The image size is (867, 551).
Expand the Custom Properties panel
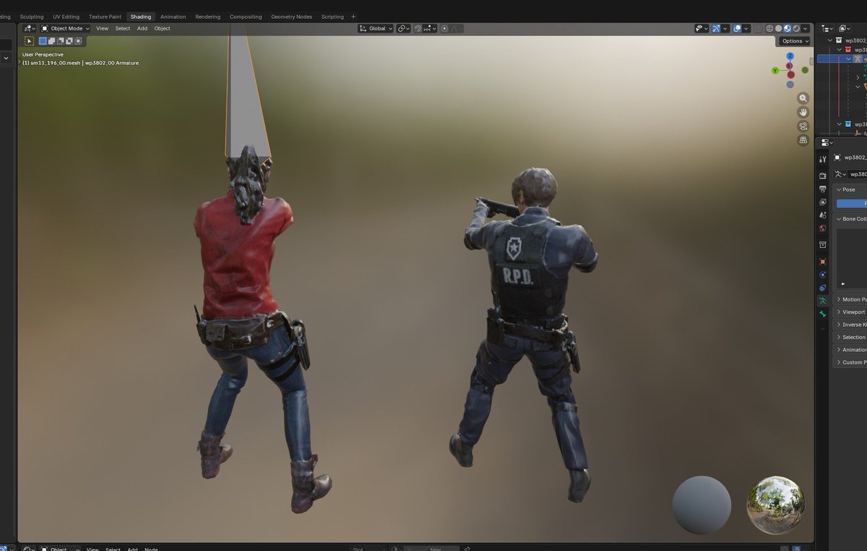coord(851,362)
